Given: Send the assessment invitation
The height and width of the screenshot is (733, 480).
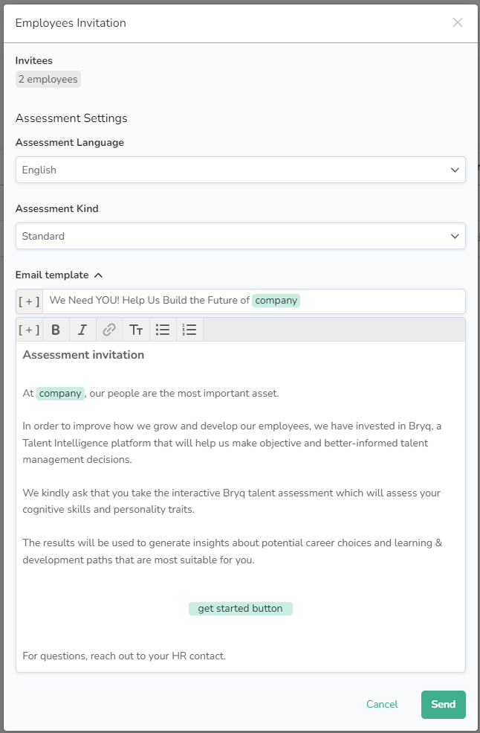Looking at the screenshot, I should coord(443,705).
